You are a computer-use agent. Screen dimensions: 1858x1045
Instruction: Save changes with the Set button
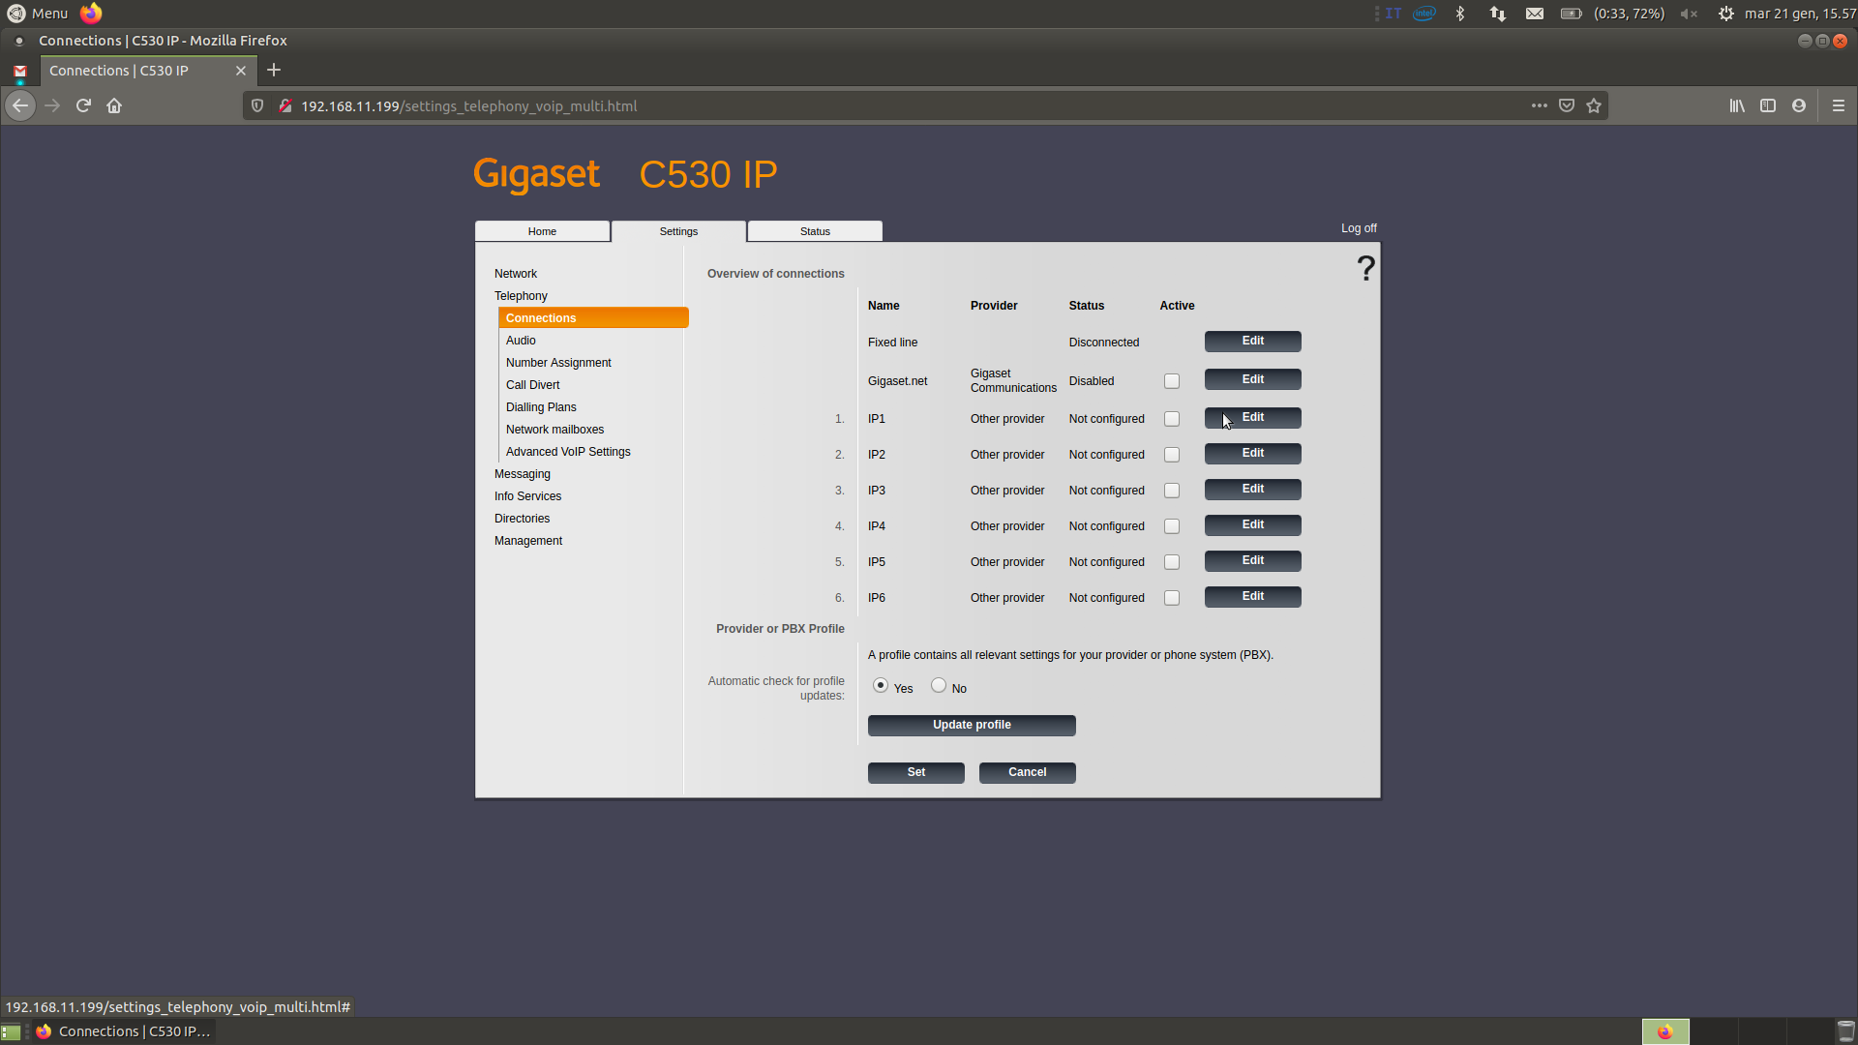coord(916,773)
